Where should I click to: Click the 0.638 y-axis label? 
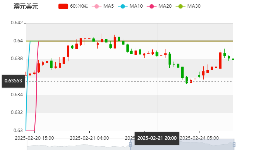point(17,59)
